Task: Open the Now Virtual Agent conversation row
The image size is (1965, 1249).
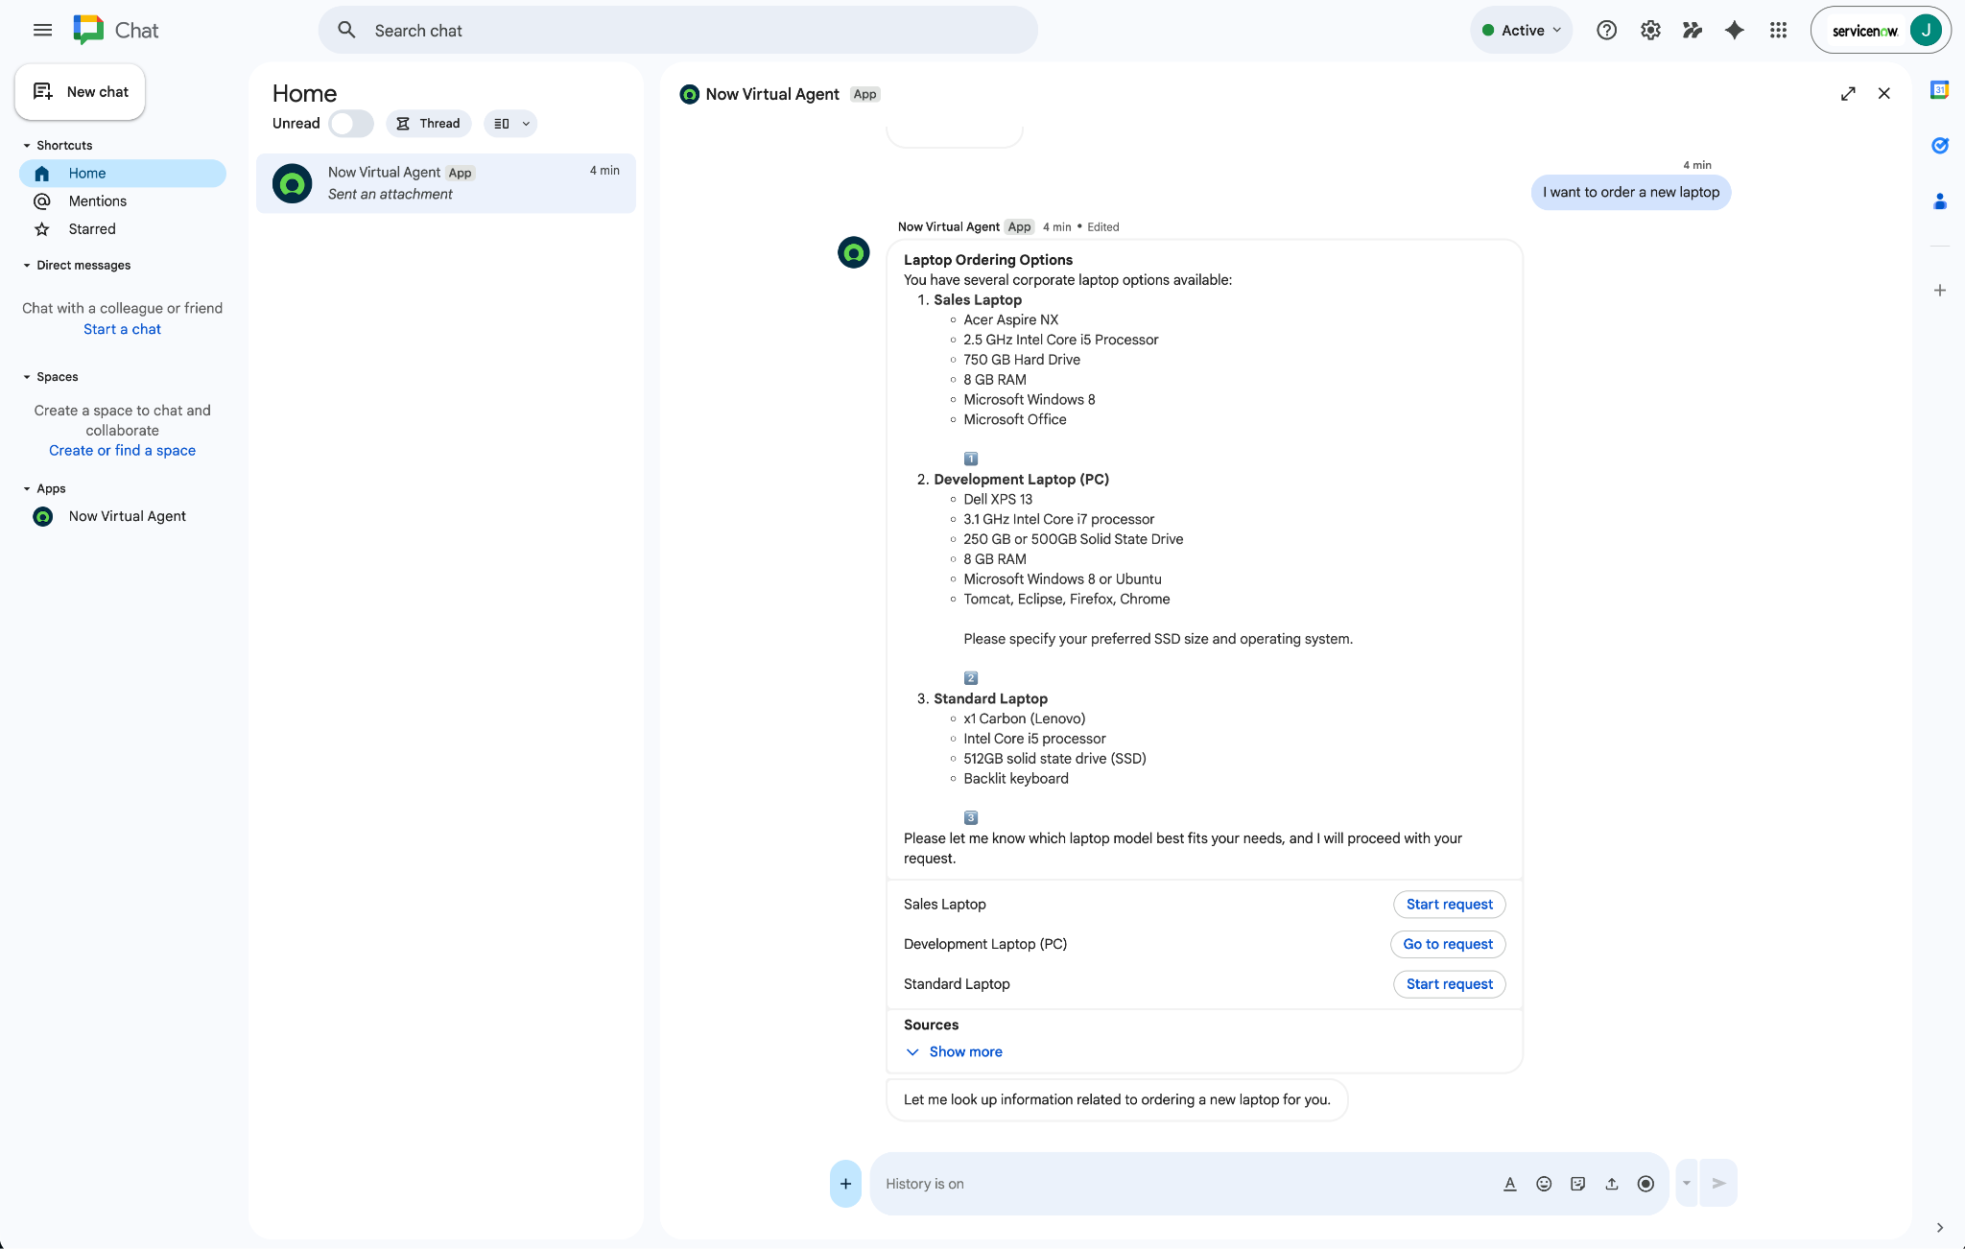Action: tap(446, 182)
